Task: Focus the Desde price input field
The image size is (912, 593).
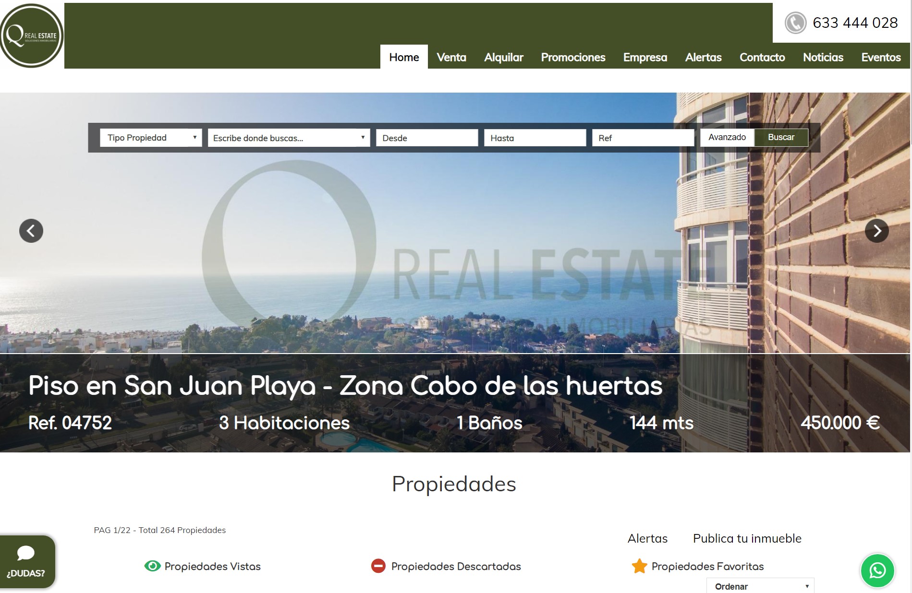Action: click(x=426, y=138)
